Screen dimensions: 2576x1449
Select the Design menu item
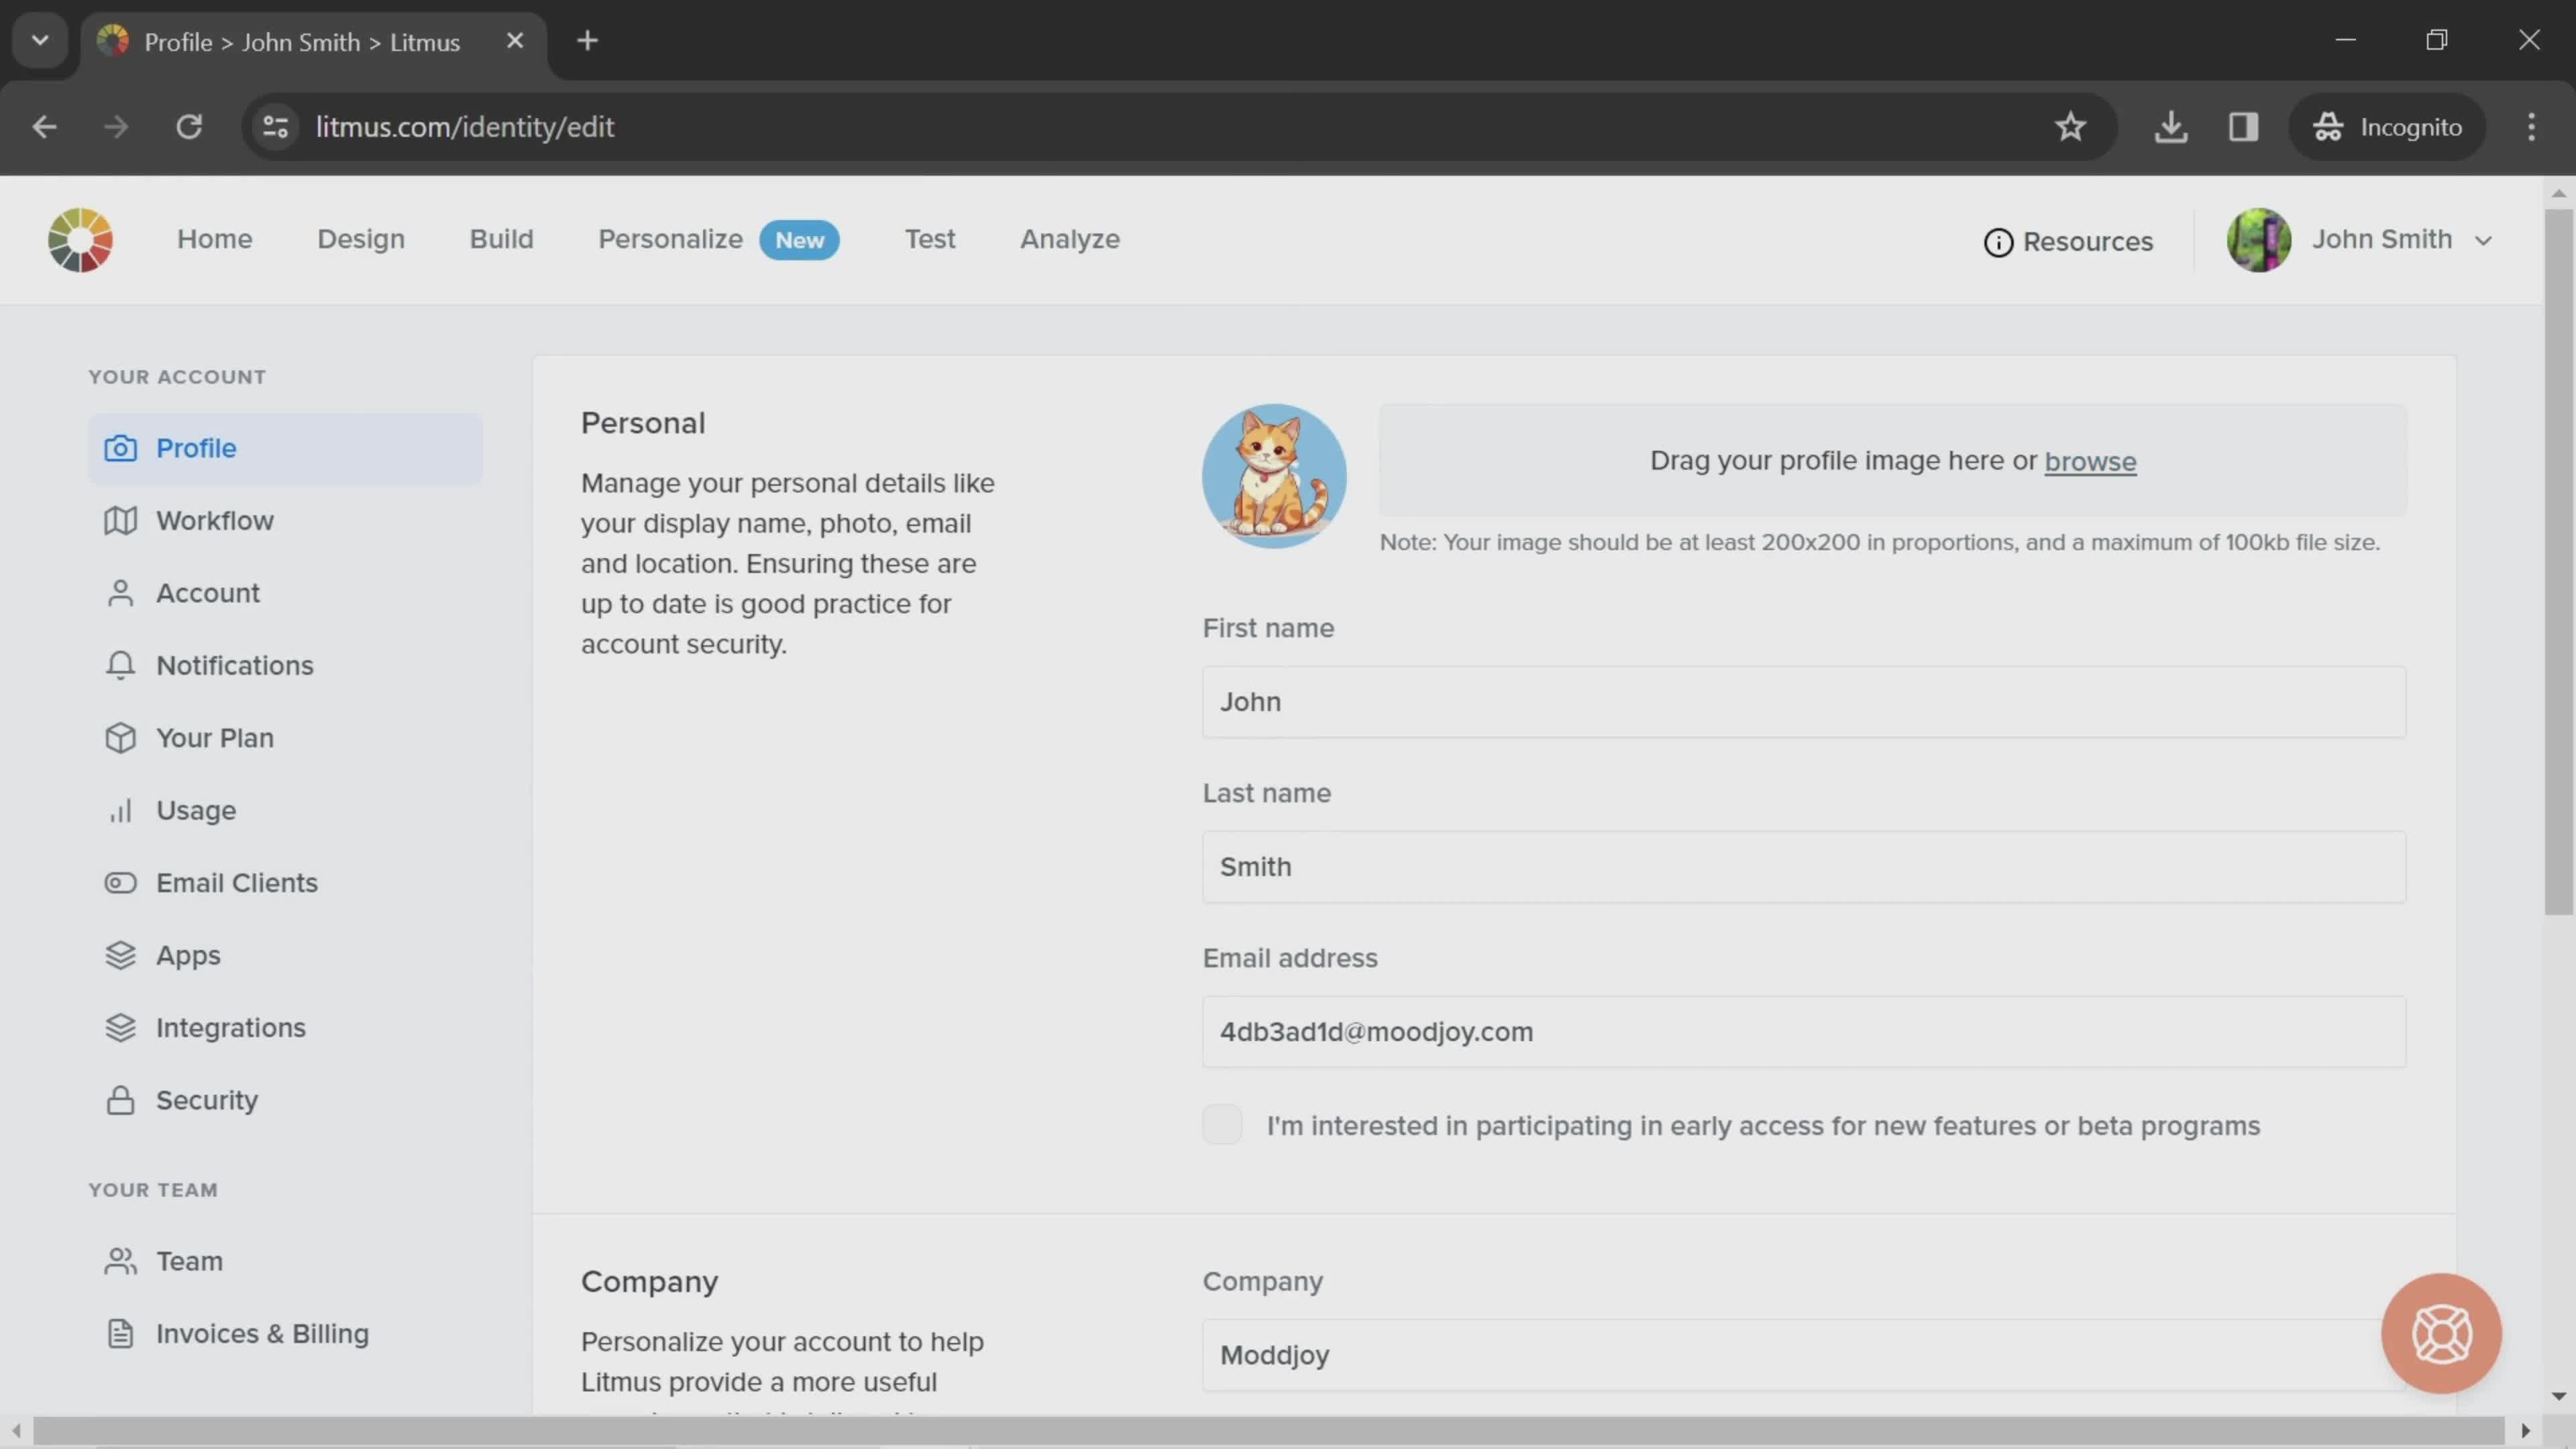(x=361, y=239)
